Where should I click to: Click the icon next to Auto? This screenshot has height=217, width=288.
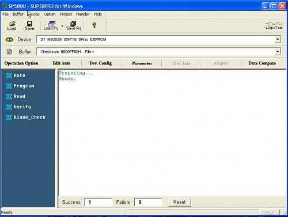click(x=9, y=75)
